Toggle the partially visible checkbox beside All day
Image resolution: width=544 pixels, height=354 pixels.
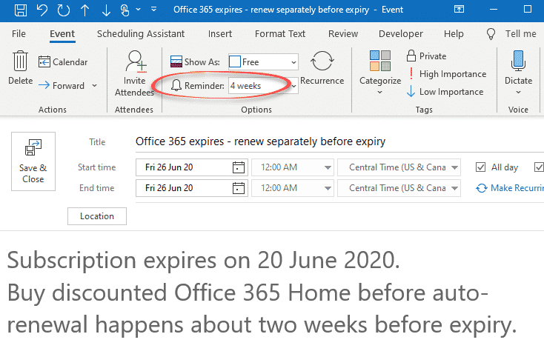click(x=539, y=167)
